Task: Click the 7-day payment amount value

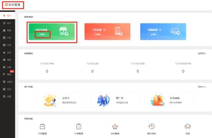Action: click(x=92, y=71)
